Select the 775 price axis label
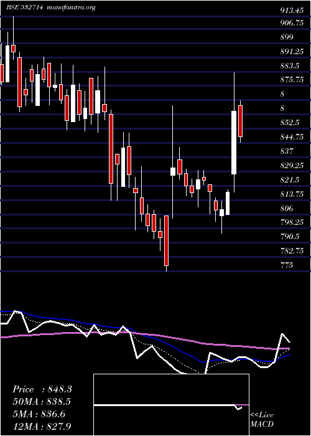 (287, 265)
